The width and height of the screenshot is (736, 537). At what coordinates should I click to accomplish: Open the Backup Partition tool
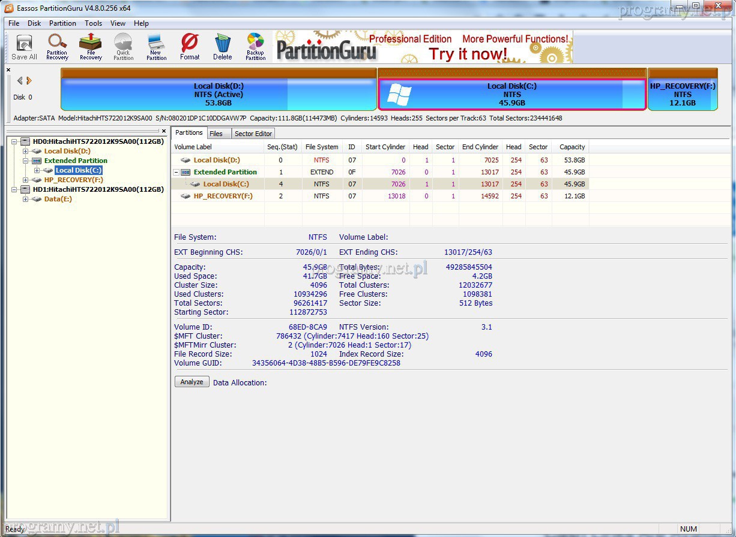pyautogui.click(x=255, y=47)
